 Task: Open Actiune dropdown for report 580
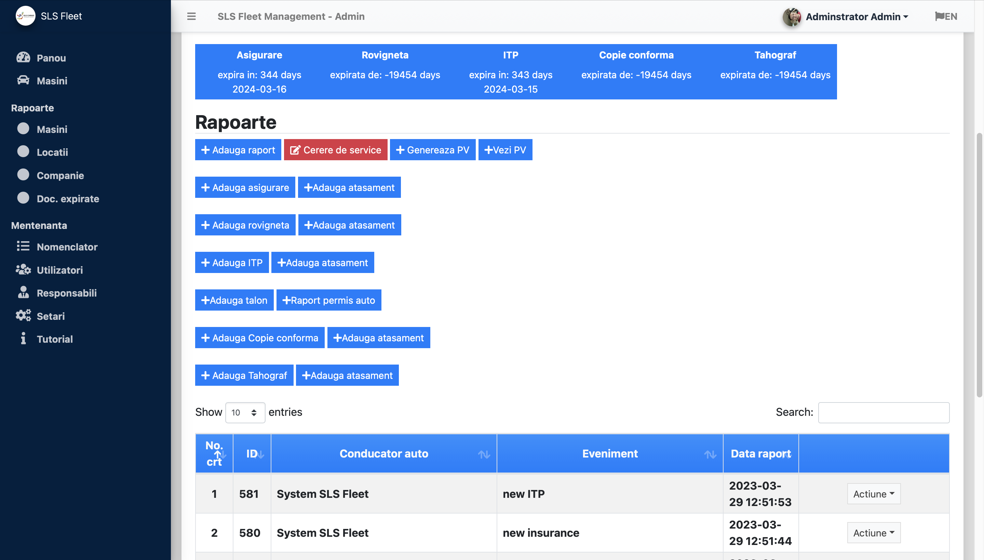tap(873, 533)
